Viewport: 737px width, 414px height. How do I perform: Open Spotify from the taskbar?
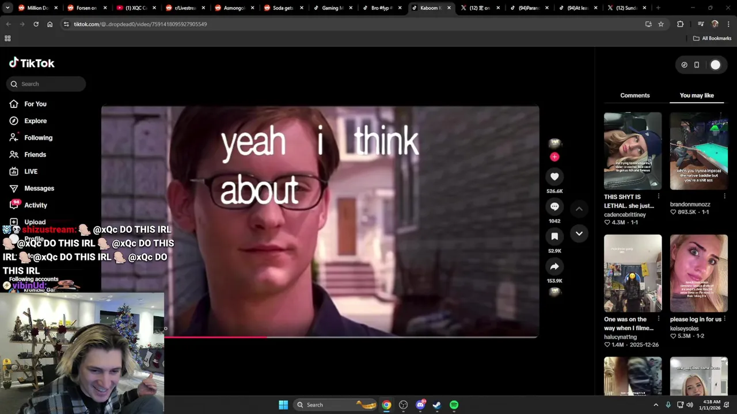coord(454,405)
